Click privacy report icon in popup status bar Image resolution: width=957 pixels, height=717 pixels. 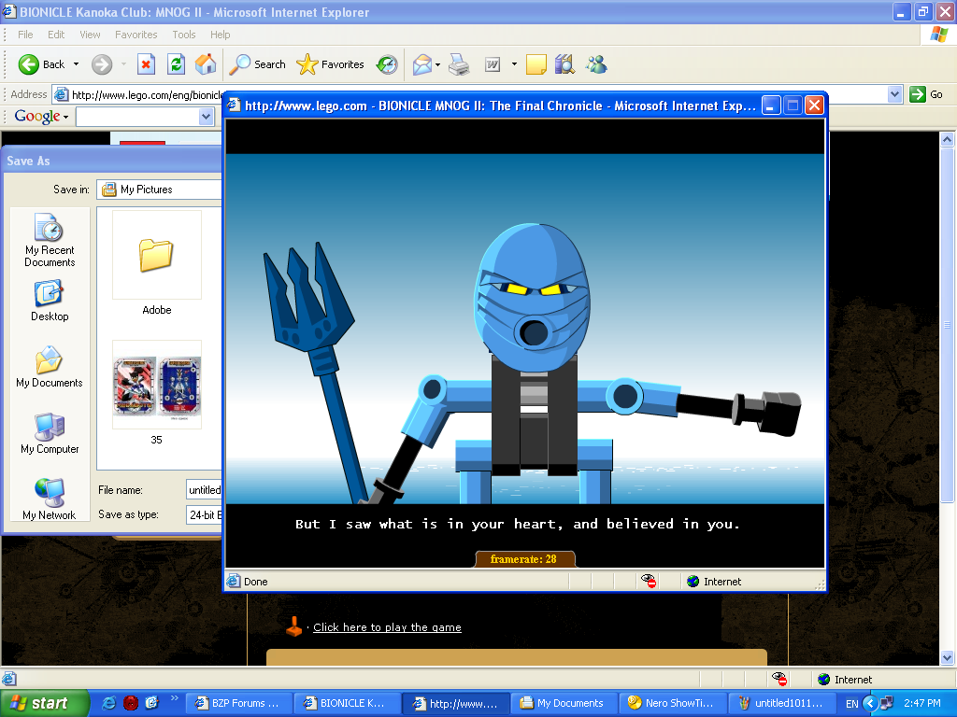649,581
